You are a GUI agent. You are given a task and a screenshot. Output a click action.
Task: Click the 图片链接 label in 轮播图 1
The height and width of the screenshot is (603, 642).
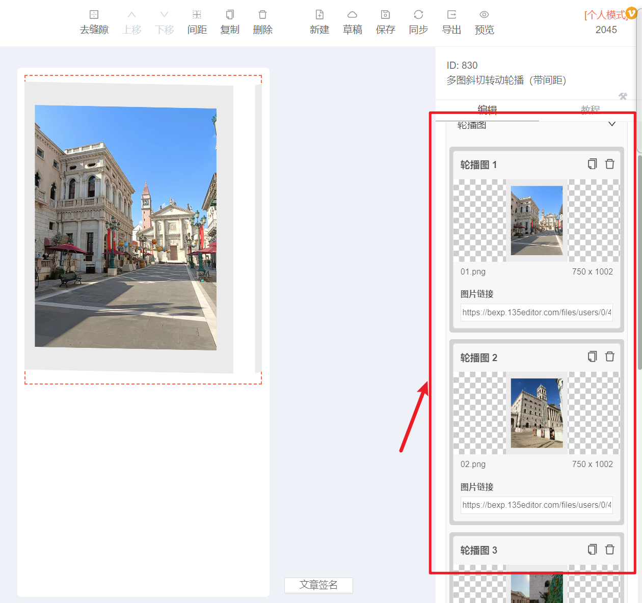click(x=477, y=294)
